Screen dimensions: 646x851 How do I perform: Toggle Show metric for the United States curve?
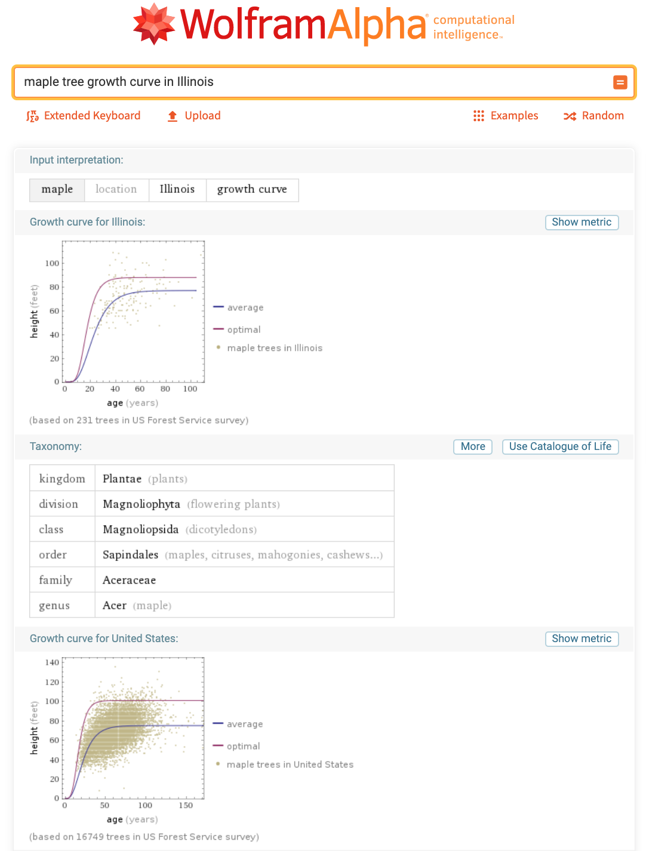click(582, 639)
